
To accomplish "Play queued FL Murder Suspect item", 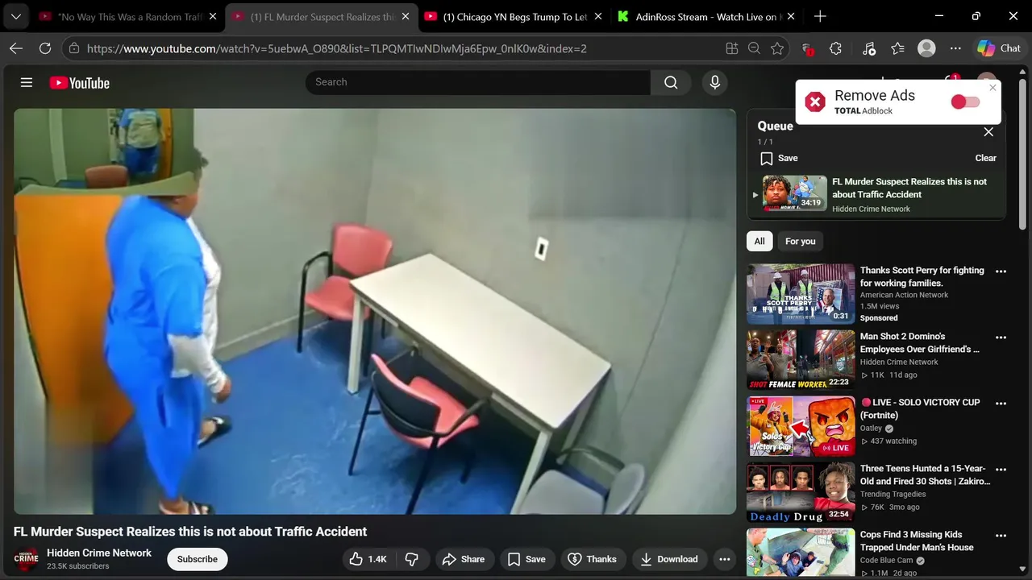I will [x=876, y=194].
